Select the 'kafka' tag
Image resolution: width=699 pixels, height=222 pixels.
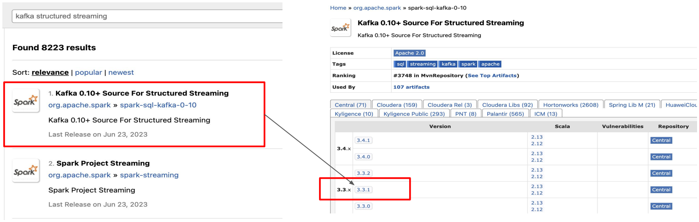pos(448,64)
